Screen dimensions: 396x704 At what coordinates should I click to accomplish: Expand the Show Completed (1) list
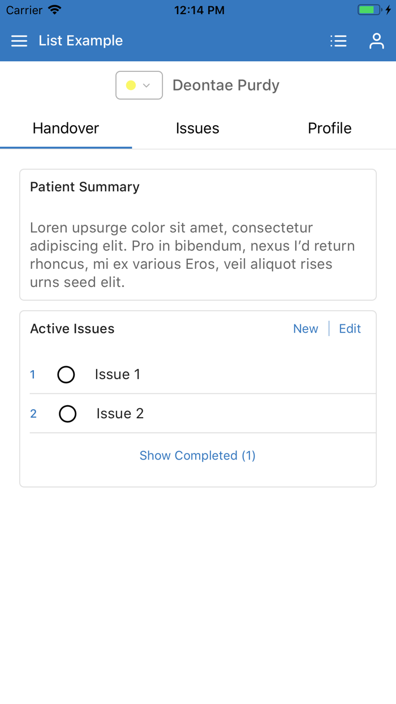[197, 456]
